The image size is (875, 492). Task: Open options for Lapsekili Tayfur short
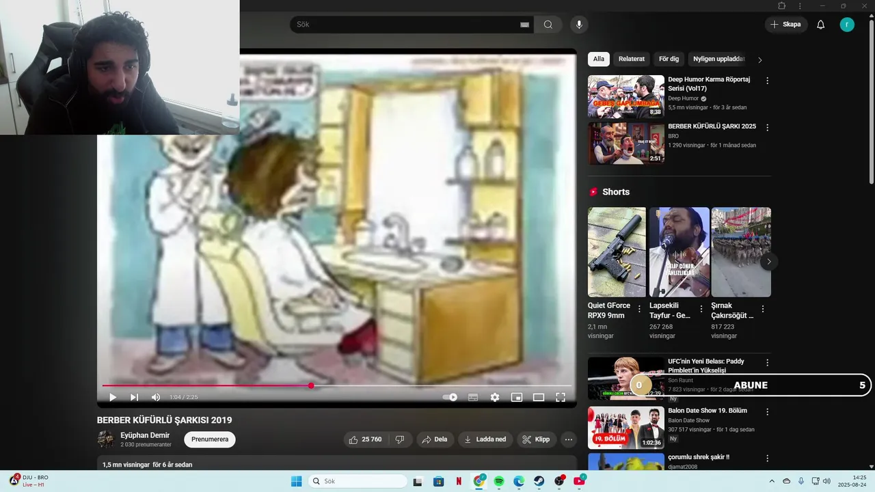click(701, 309)
